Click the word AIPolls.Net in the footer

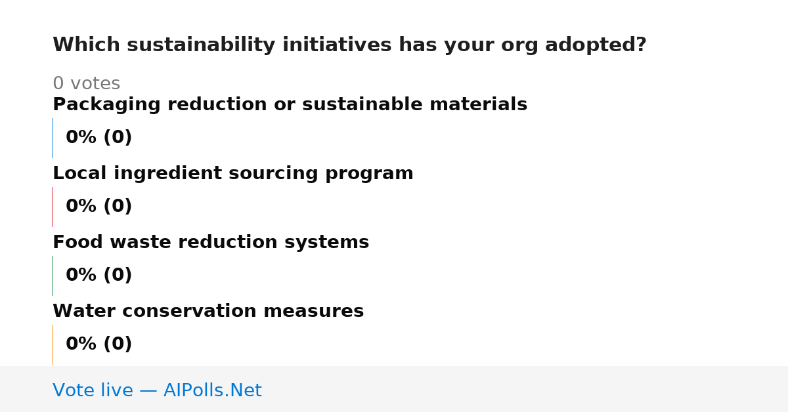point(213,390)
